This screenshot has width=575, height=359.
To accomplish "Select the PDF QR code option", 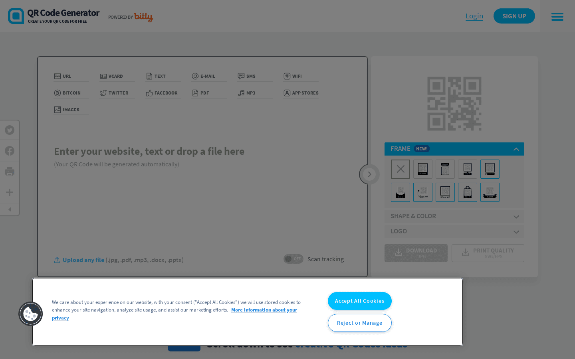I will click(x=204, y=93).
